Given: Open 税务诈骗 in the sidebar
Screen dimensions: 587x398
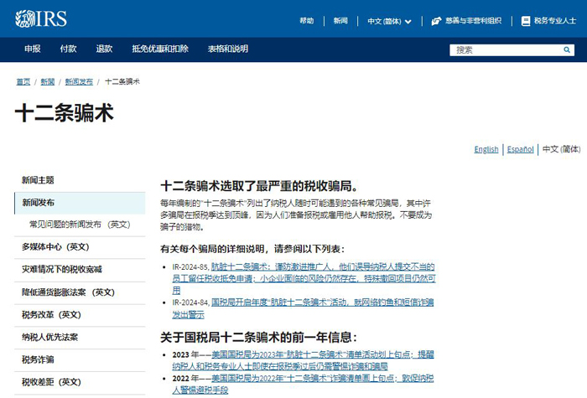Looking at the screenshot, I should click(x=38, y=359).
